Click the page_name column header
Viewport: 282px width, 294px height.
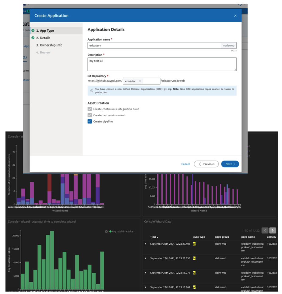point(248,237)
